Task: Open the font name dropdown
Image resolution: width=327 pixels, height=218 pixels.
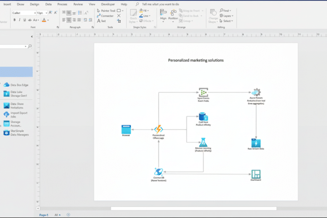Action: (x=35, y=13)
